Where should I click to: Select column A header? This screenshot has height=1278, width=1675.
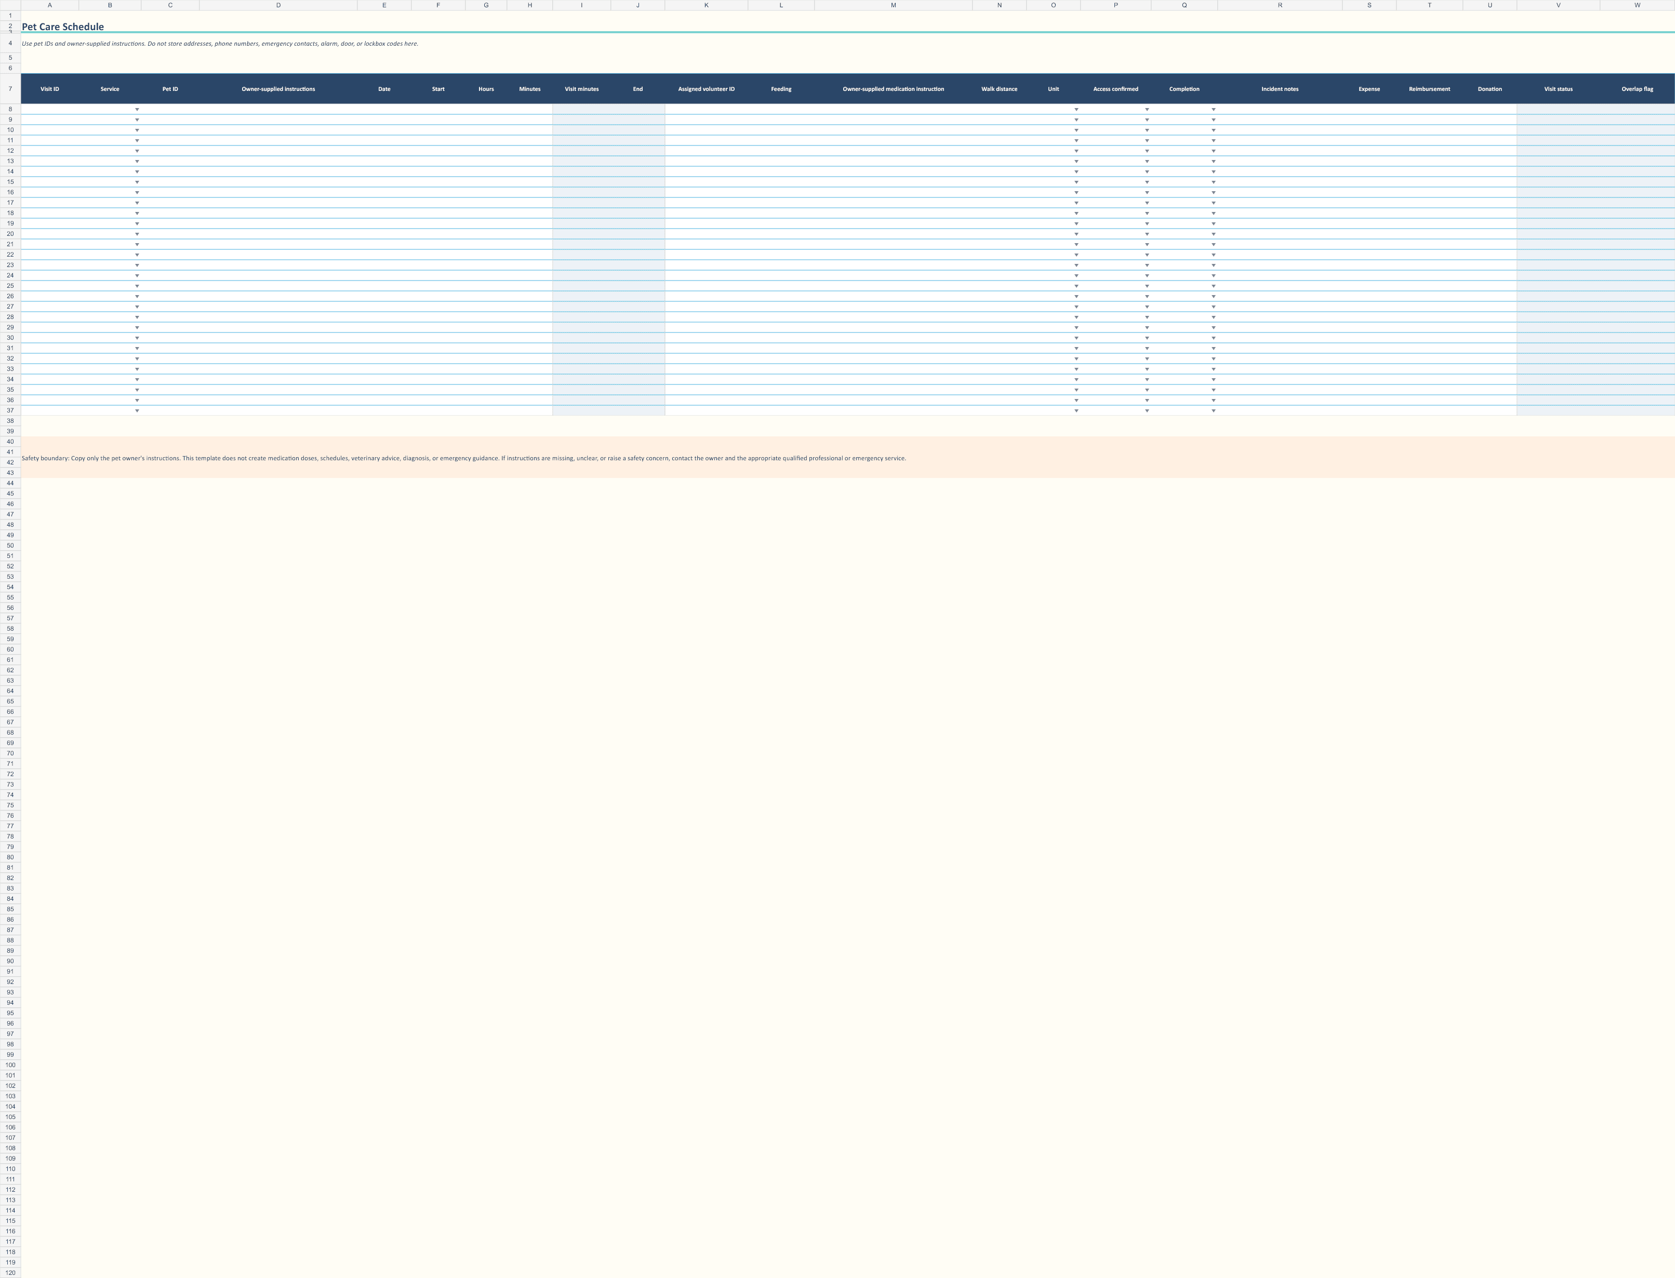49,5
